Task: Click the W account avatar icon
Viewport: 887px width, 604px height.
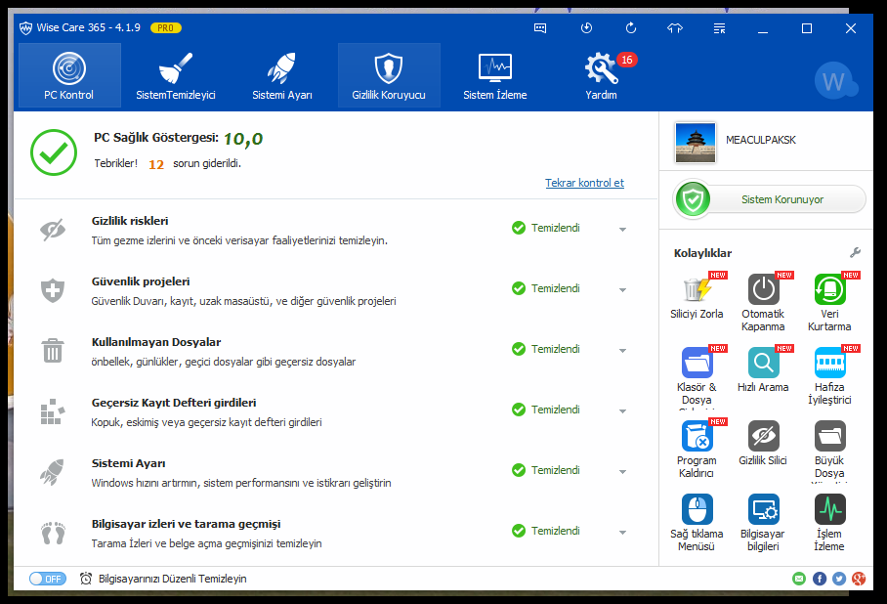Action: coord(834,81)
